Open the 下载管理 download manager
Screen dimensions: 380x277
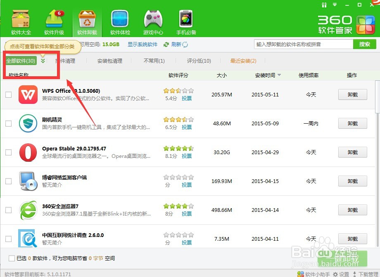366,275
